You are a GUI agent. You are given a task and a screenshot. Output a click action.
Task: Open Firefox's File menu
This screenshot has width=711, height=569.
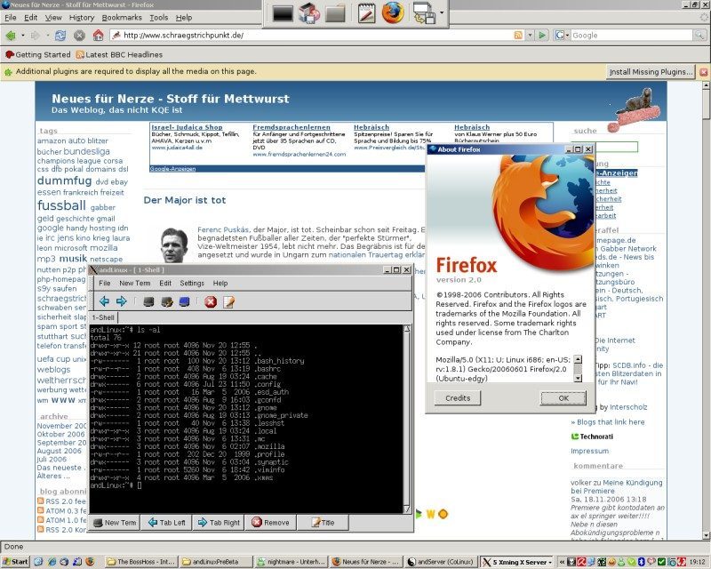tap(11, 18)
